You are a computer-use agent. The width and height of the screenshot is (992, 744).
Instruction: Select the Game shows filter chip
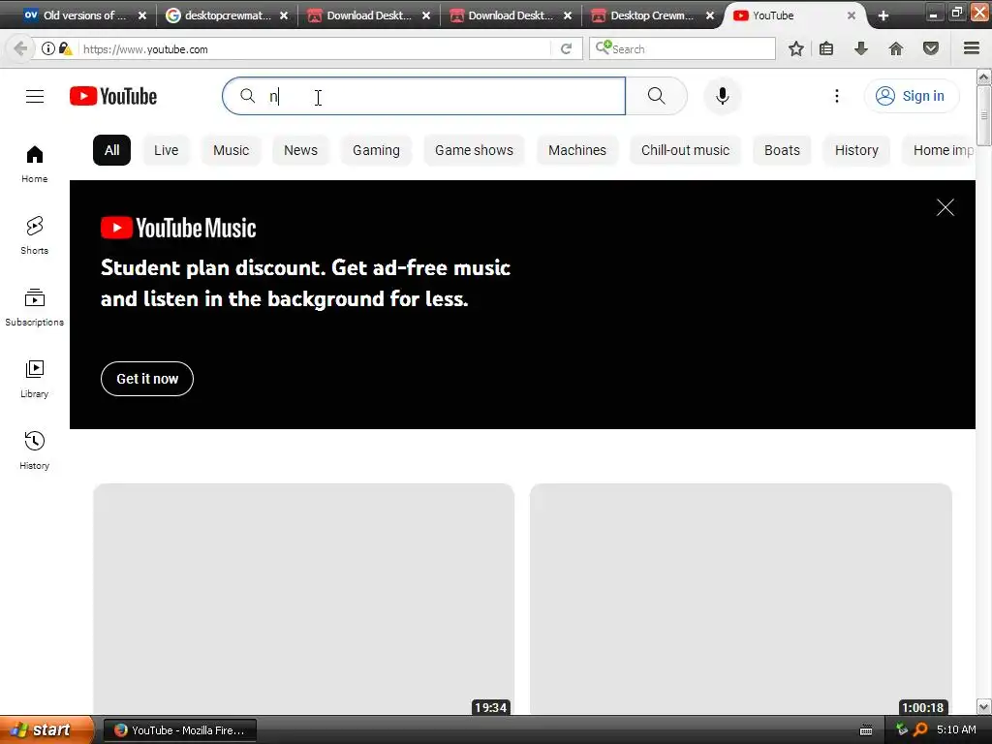click(474, 150)
